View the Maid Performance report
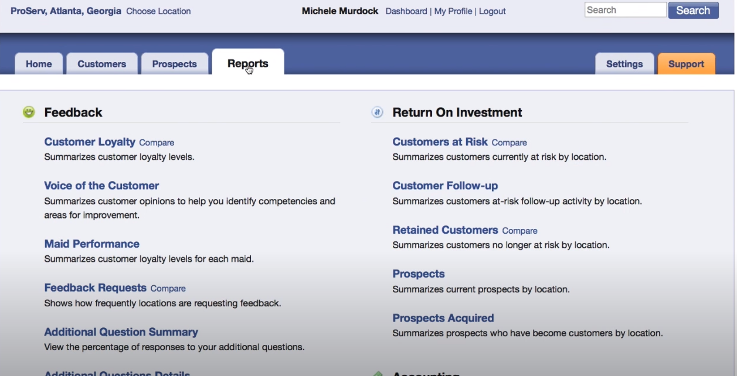The height and width of the screenshot is (376, 737). point(91,244)
